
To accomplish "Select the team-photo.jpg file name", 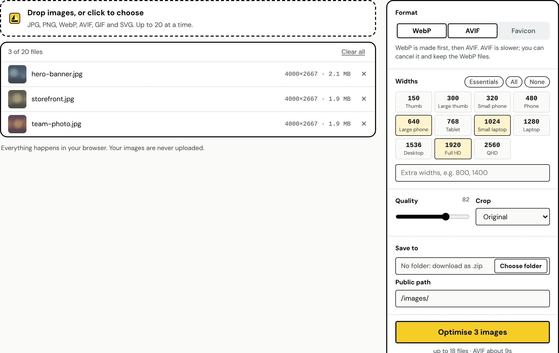I will [56, 124].
